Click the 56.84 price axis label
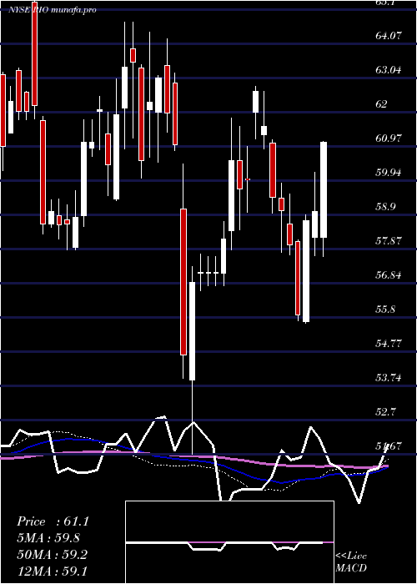Image resolution: width=417 pixels, height=584 pixels. tap(389, 275)
